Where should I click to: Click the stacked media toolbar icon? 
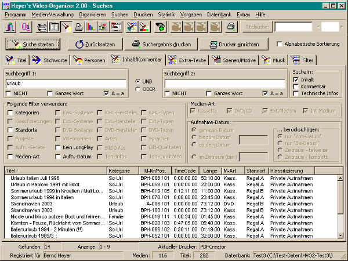(x=42, y=27)
